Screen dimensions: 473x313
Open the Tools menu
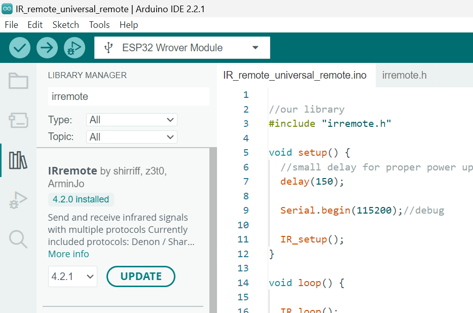[x=99, y=24]
